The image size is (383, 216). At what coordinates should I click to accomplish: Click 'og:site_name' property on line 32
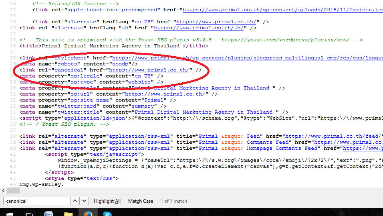click(90, 100)
